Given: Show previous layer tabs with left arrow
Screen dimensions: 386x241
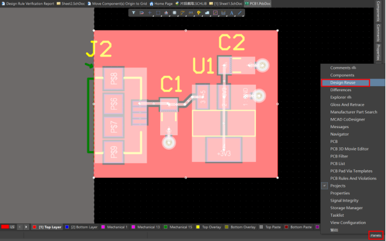Looking at the screenshot, I should point(20,227).
